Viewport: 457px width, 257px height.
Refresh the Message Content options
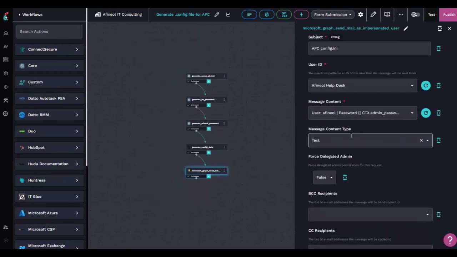[426, 113]
